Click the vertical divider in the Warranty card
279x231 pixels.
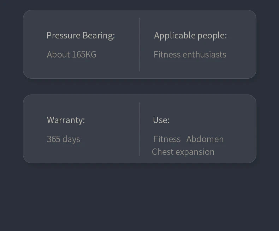coord(140,129)
